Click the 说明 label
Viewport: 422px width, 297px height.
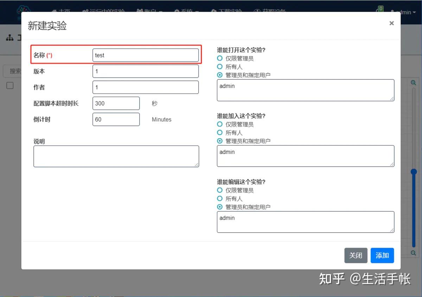[x=39, y=142]
